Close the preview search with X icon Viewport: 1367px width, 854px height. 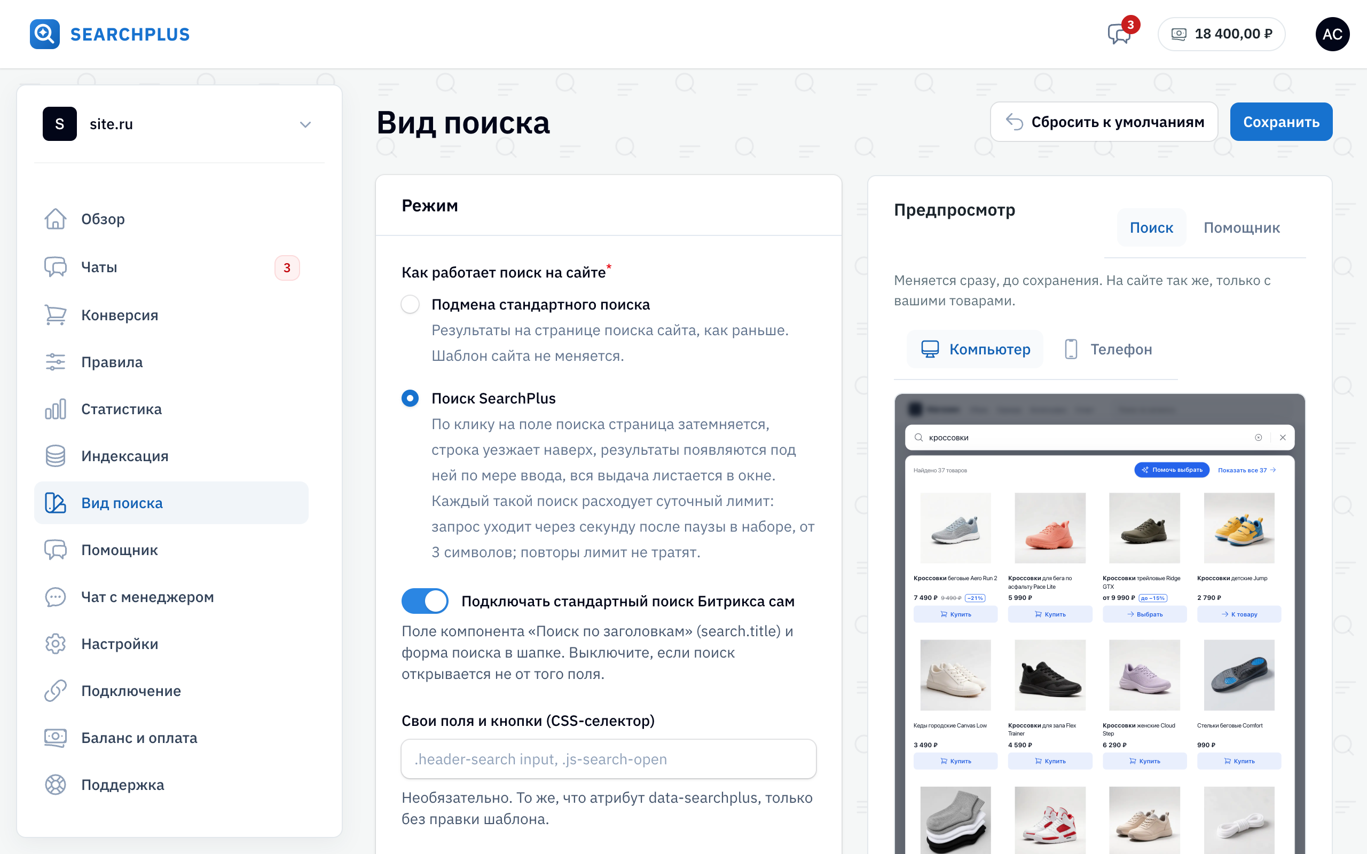tap(1283, 438)
